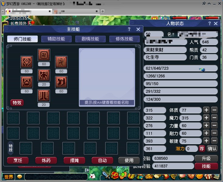
Task: Click the chat bubble icon beside 世界
Action: coord(20,177)
